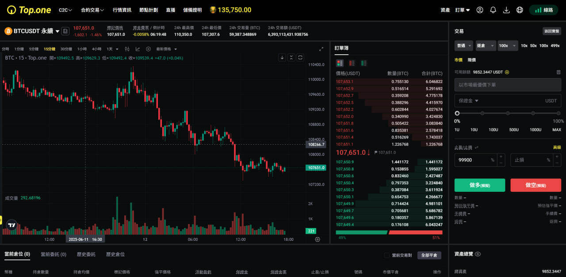Switch to 歷史委託 tab

pyautogui.click(x=86, y=254)
